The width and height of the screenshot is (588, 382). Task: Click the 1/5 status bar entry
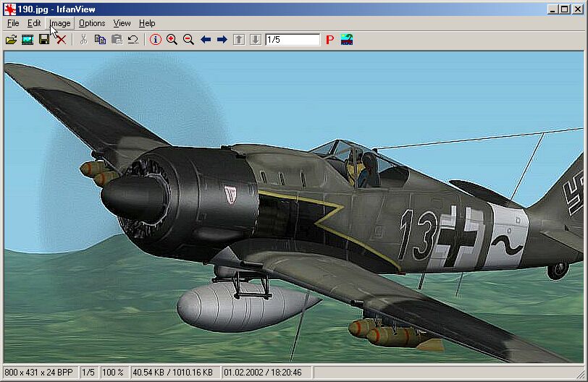tap(88, 373)
